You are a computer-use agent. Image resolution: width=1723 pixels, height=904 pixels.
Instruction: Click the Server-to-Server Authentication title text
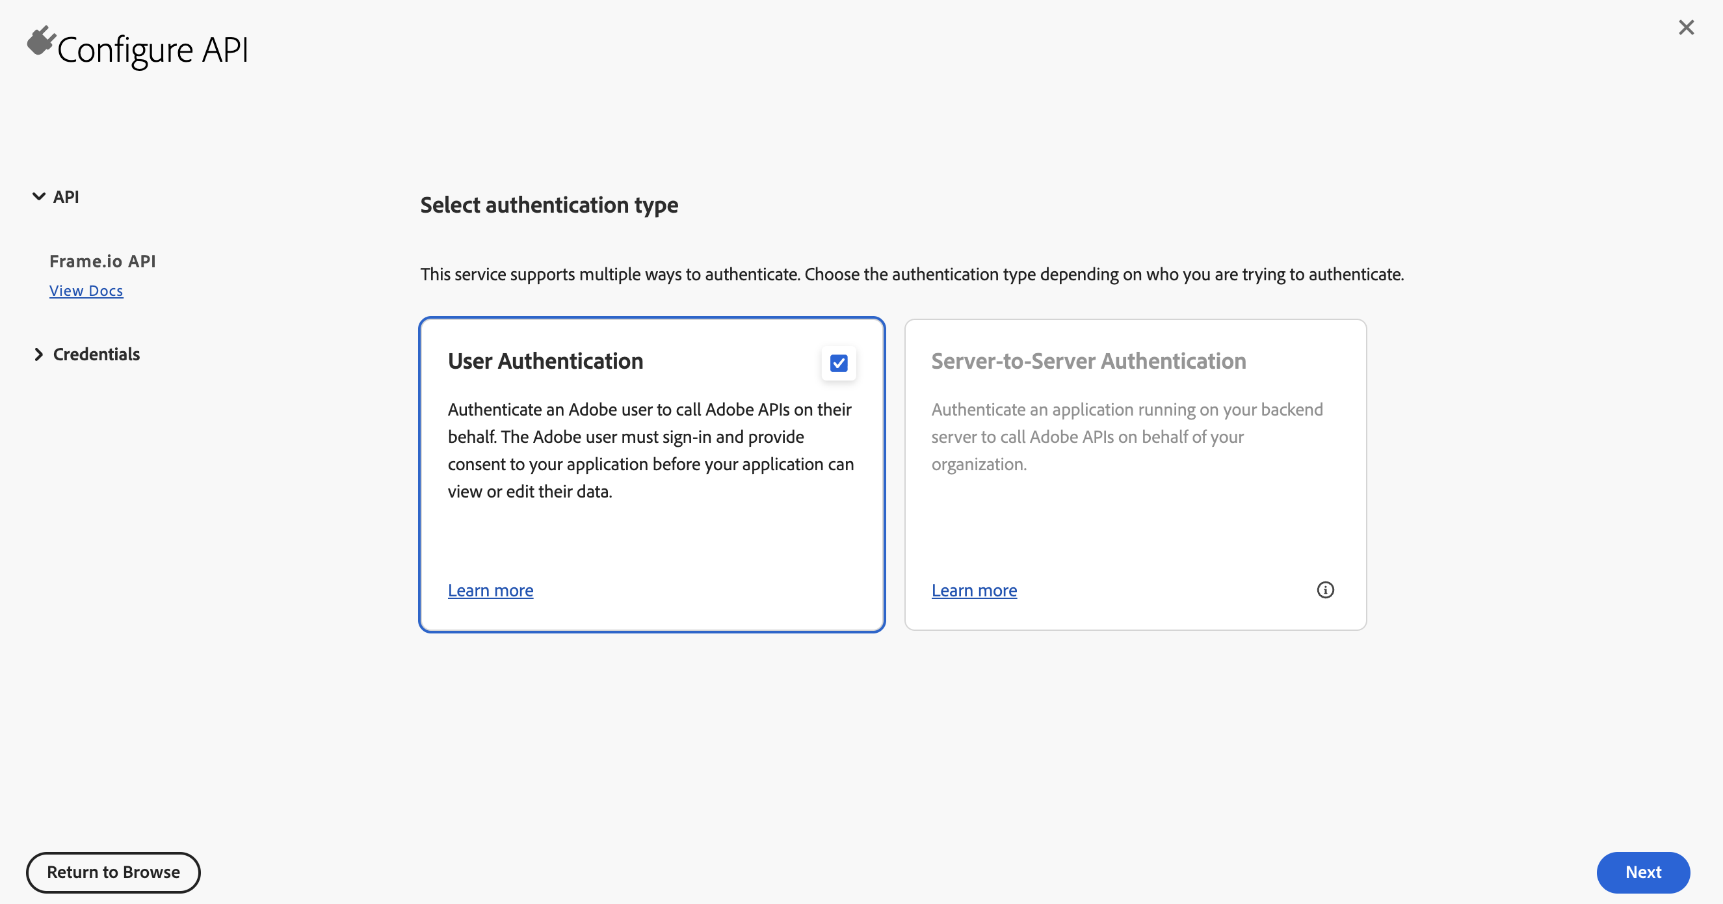[1089, 362]
